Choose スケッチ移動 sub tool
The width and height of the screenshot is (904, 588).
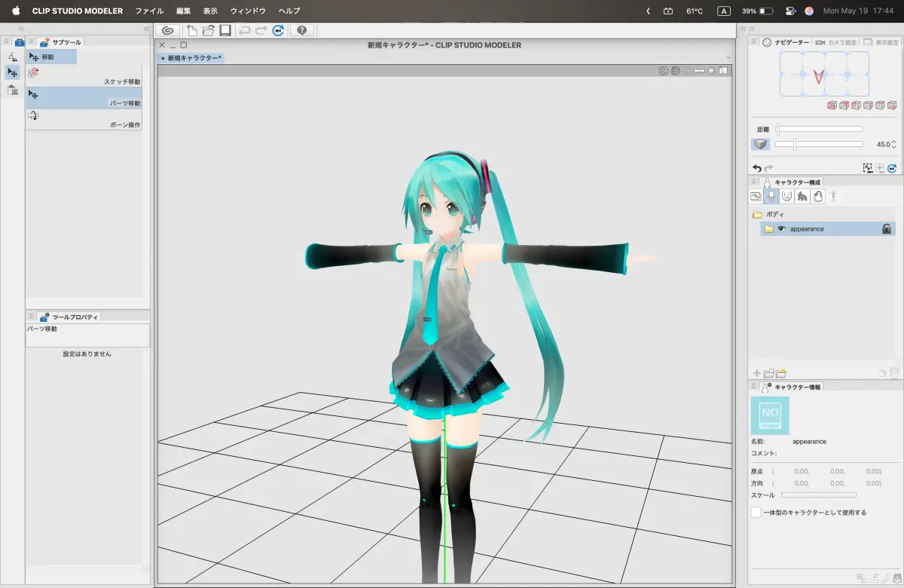84,76
